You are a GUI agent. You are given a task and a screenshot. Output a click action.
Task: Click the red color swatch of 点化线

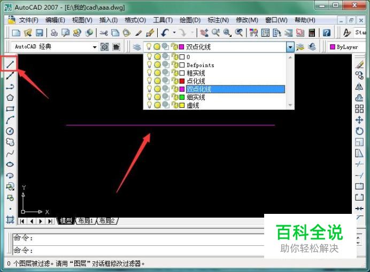click(x=182, y=81)
